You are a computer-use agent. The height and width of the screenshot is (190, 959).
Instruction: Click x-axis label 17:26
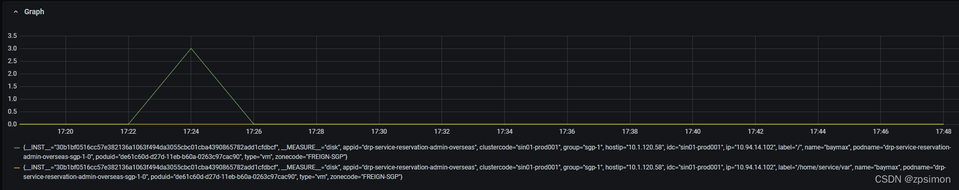coord(254,132)
